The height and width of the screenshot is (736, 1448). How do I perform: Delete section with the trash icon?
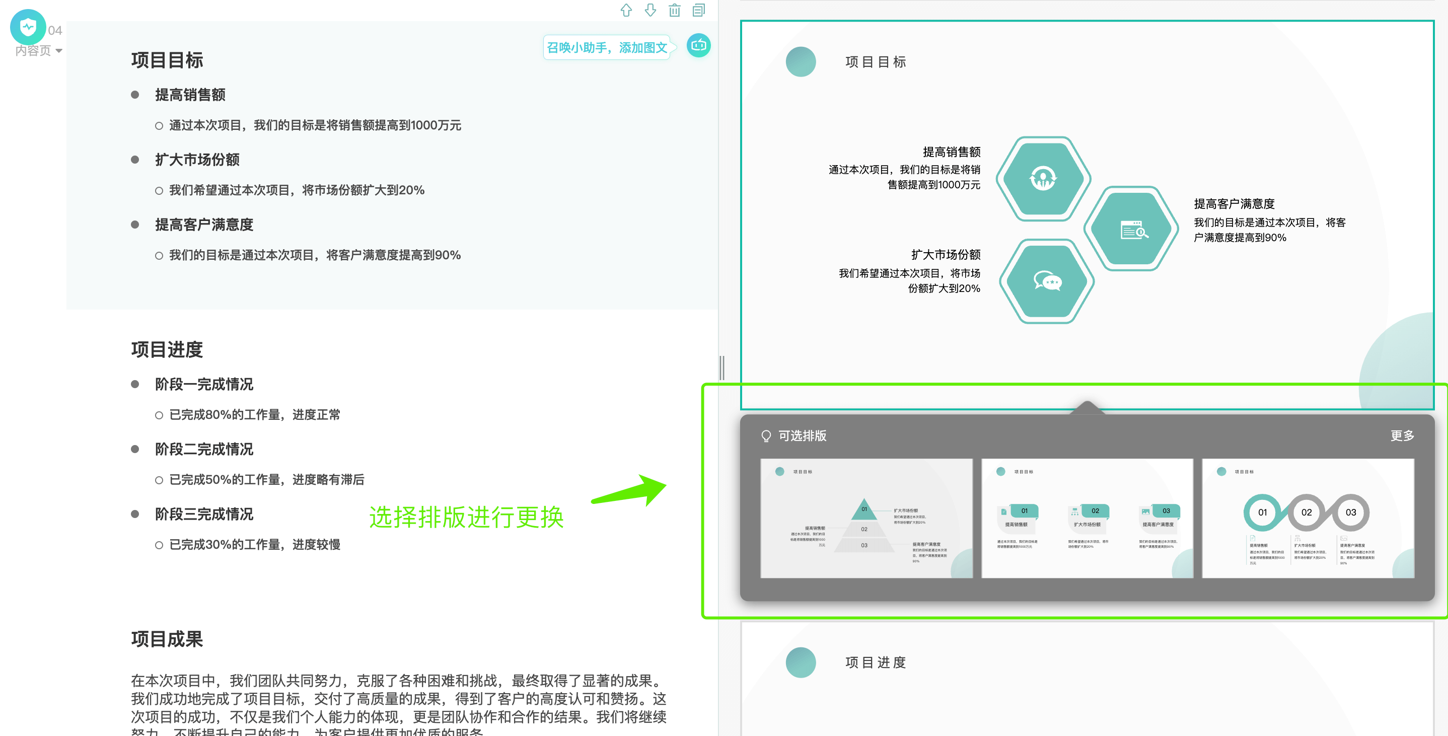click(675, 10)
